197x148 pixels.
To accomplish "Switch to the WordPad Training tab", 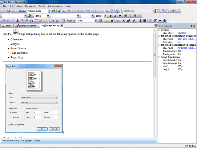I will point(27,26).
